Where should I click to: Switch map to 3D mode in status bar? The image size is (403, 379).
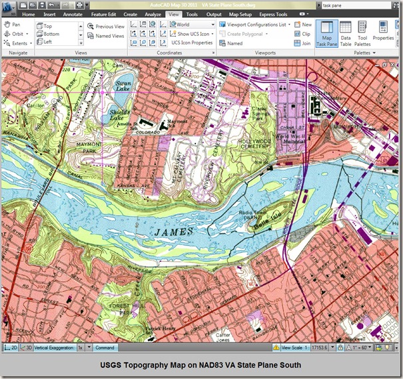[x=26, y=348]
